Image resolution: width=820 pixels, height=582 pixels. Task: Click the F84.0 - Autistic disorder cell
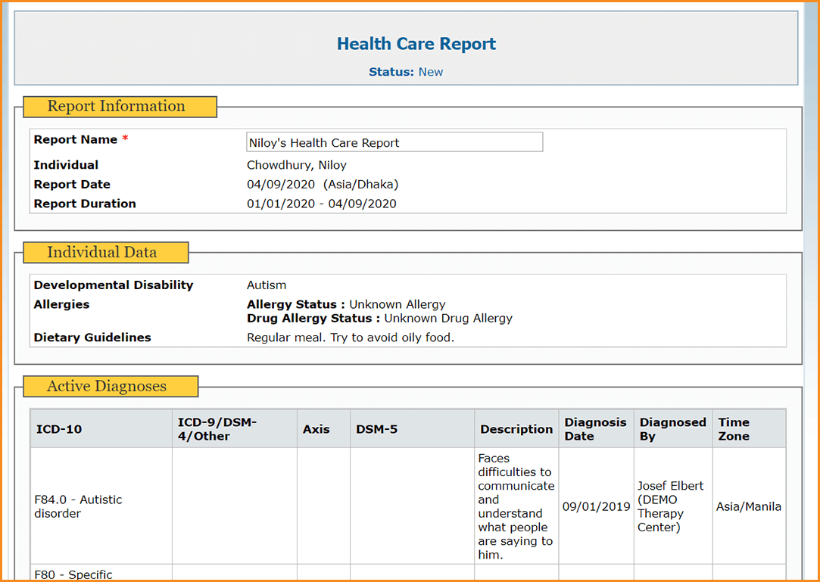pos(101,506)
